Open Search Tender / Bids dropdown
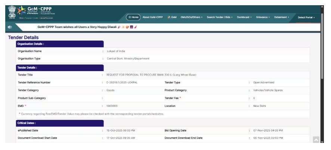 [219, 17]
